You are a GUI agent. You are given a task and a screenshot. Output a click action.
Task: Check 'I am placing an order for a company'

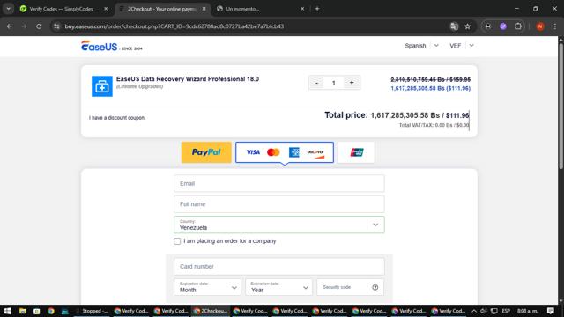(177, 241)
